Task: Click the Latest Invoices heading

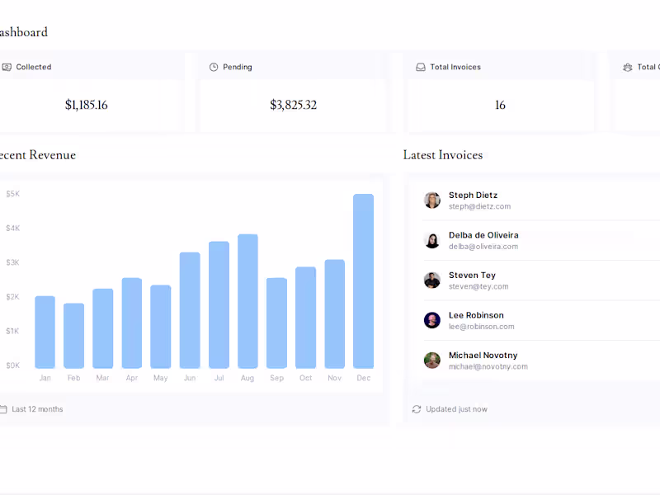Action: click(x=443, y=155)
